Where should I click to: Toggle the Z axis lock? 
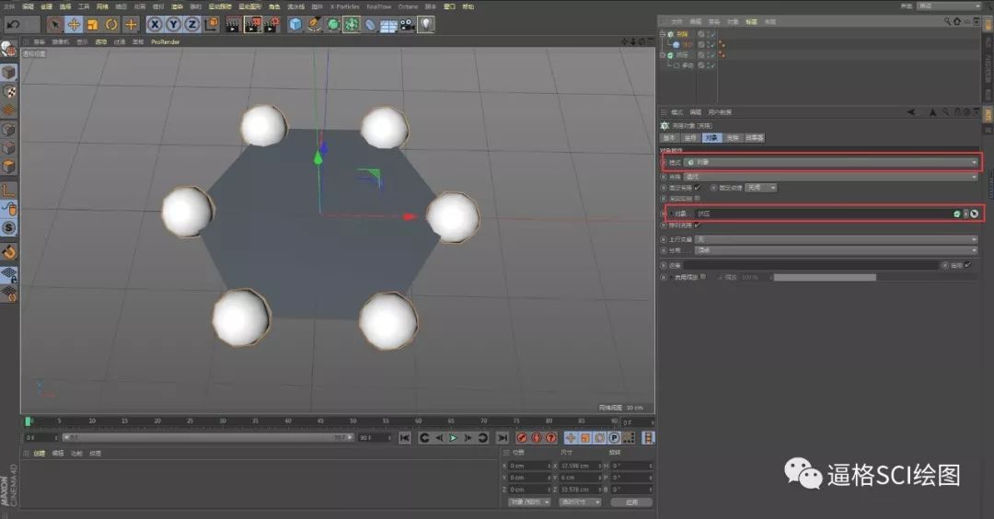(192, 25)
